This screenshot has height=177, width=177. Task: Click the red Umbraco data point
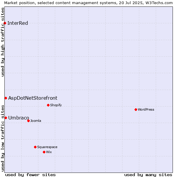(x=6, y=118)
